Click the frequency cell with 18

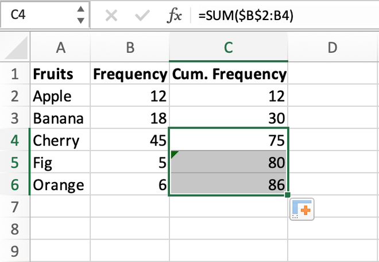130,118
